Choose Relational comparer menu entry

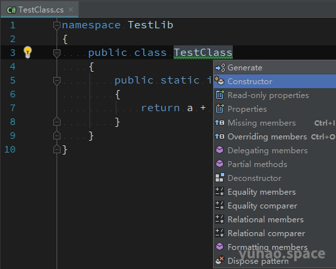[x=275, y=233]
